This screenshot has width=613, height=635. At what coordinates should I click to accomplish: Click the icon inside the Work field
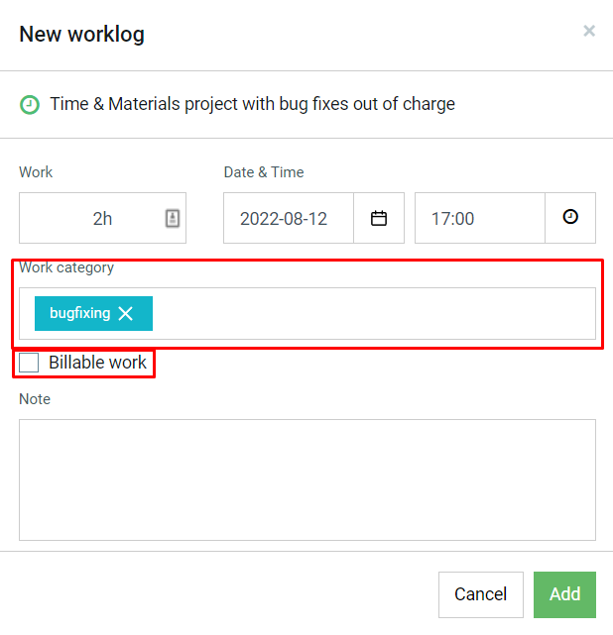pyautogui.click(x=173, y=218)
